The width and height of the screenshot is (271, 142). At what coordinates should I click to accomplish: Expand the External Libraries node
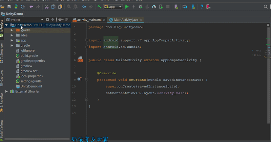coord(7,91)
